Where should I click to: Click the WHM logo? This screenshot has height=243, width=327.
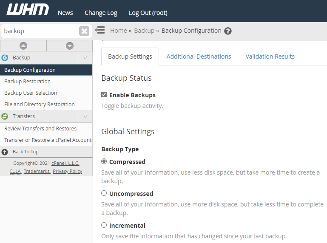pos(28,10)
